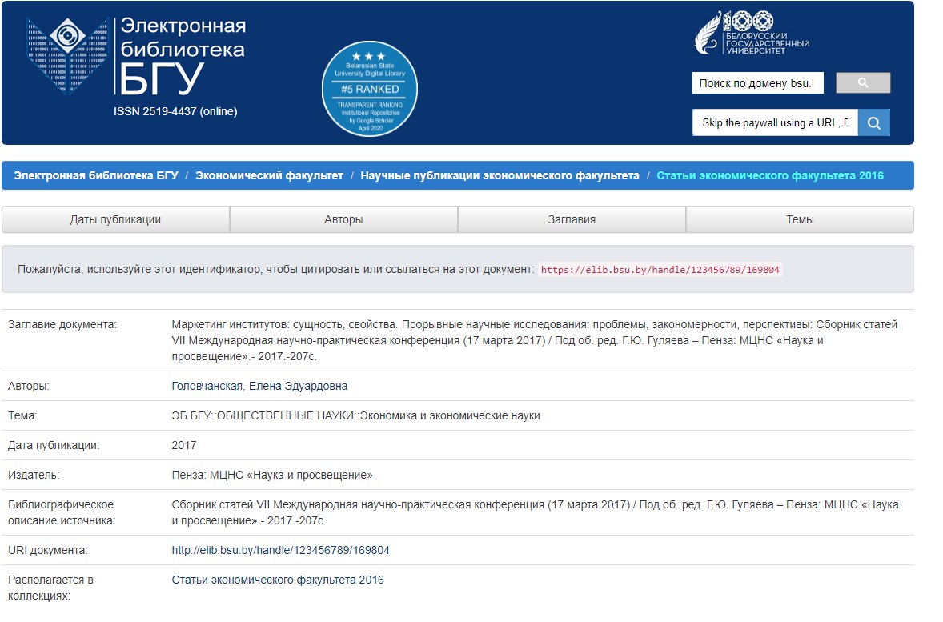
Task: Open Научные публикации экономического факультета breadcrumb
Action: (x=500, y=175)
